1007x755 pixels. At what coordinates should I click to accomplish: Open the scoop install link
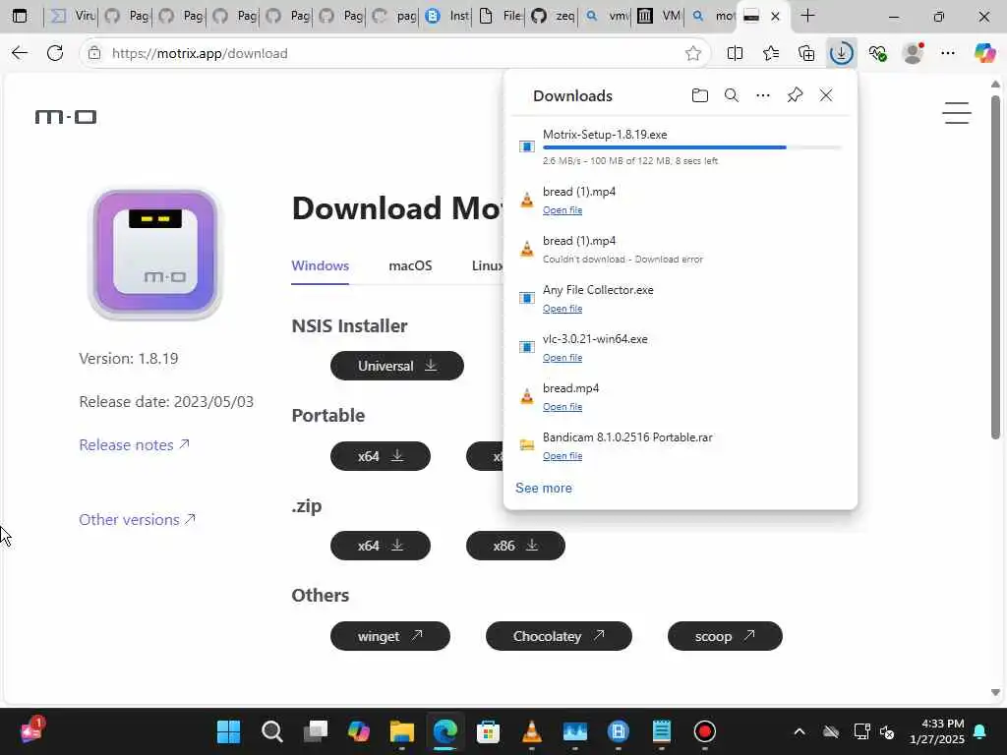click(725, 636)
